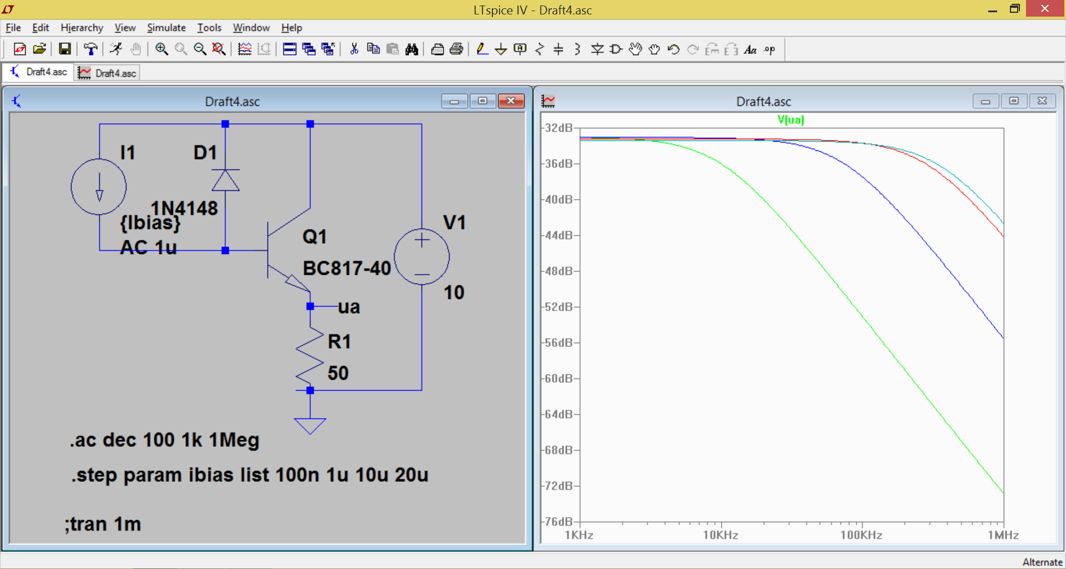This screenshot has height=569, width=1066.
Task: Click the R1 resistor name label
Action: click(x=339, y=341)
